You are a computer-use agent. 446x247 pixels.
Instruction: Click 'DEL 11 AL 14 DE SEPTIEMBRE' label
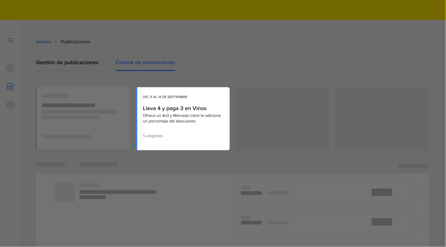click(x=165, y=97)
